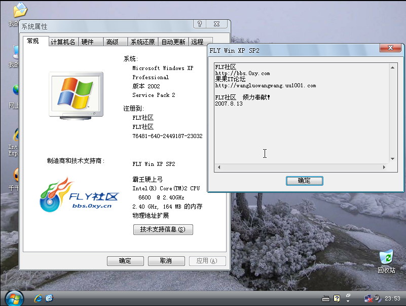Click the 应用(A) button

[207, 261]
